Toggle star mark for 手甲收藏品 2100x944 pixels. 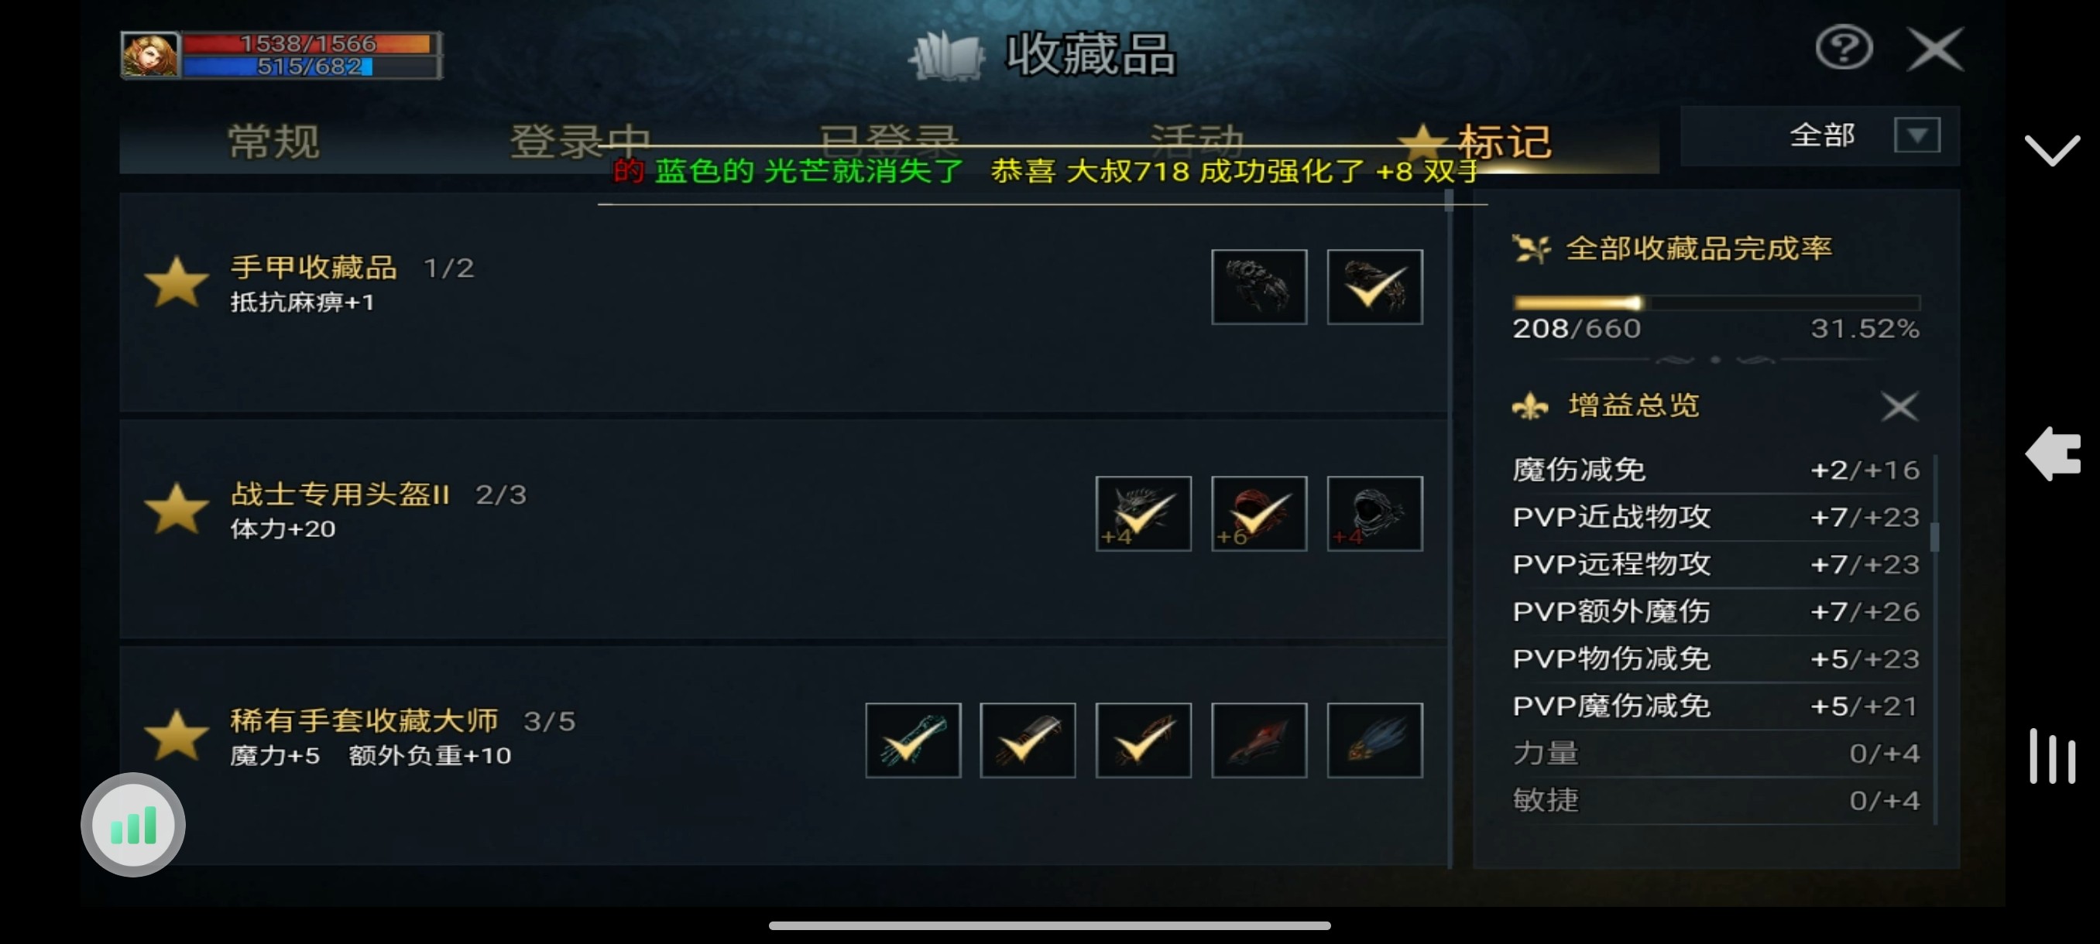point(176,282)
